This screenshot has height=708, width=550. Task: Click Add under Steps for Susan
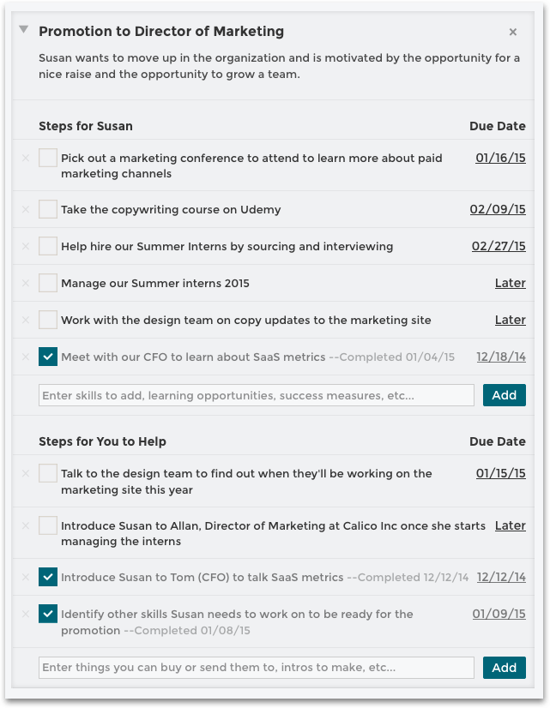504,394
